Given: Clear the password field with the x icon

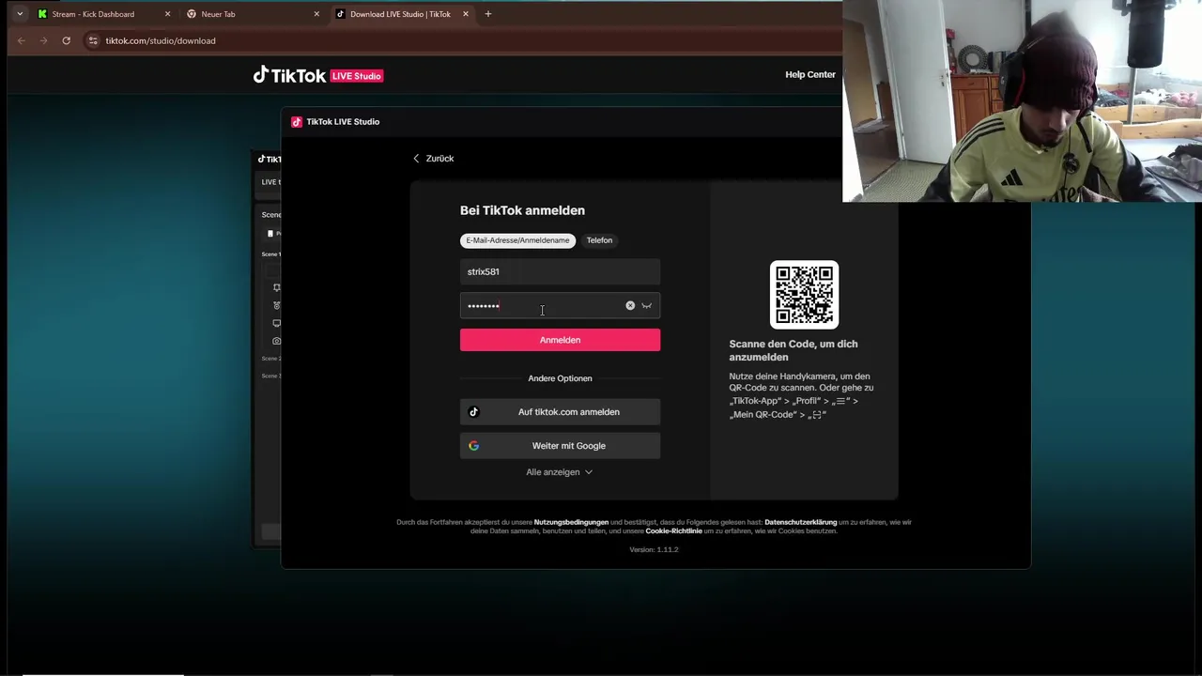Looking at the screenshot, I should 630,305.
